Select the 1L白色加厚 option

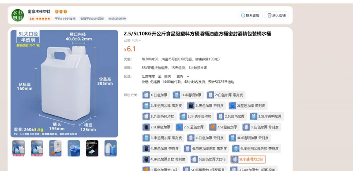pyautogui.click(x=156, y=95)
